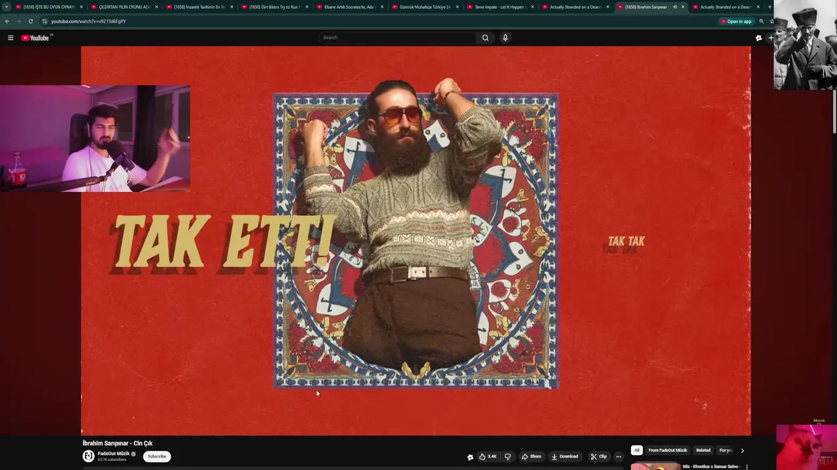Open FadeOut Müzik channel avatar
Screen dimensions: 837x470
point(88,456)
